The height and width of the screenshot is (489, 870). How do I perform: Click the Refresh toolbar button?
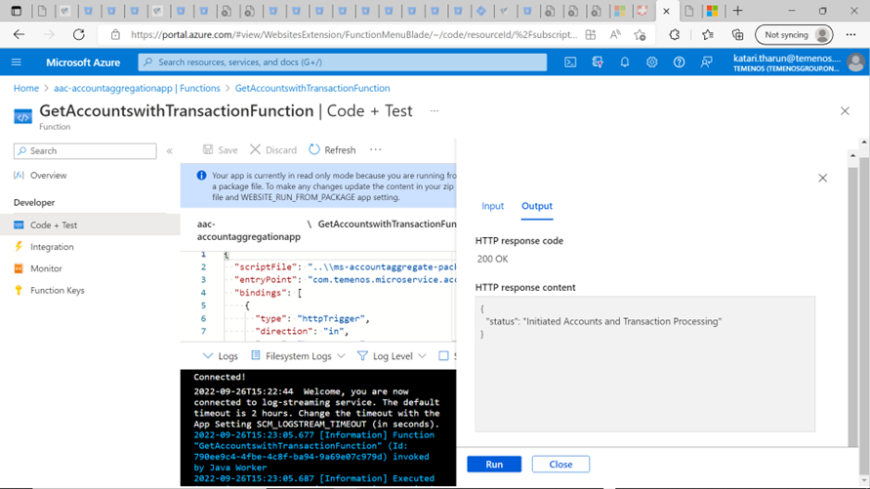pos(332,150)
